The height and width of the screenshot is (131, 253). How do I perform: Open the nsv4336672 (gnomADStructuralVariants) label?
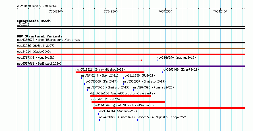pyautogui.click(x=49, y=40)
